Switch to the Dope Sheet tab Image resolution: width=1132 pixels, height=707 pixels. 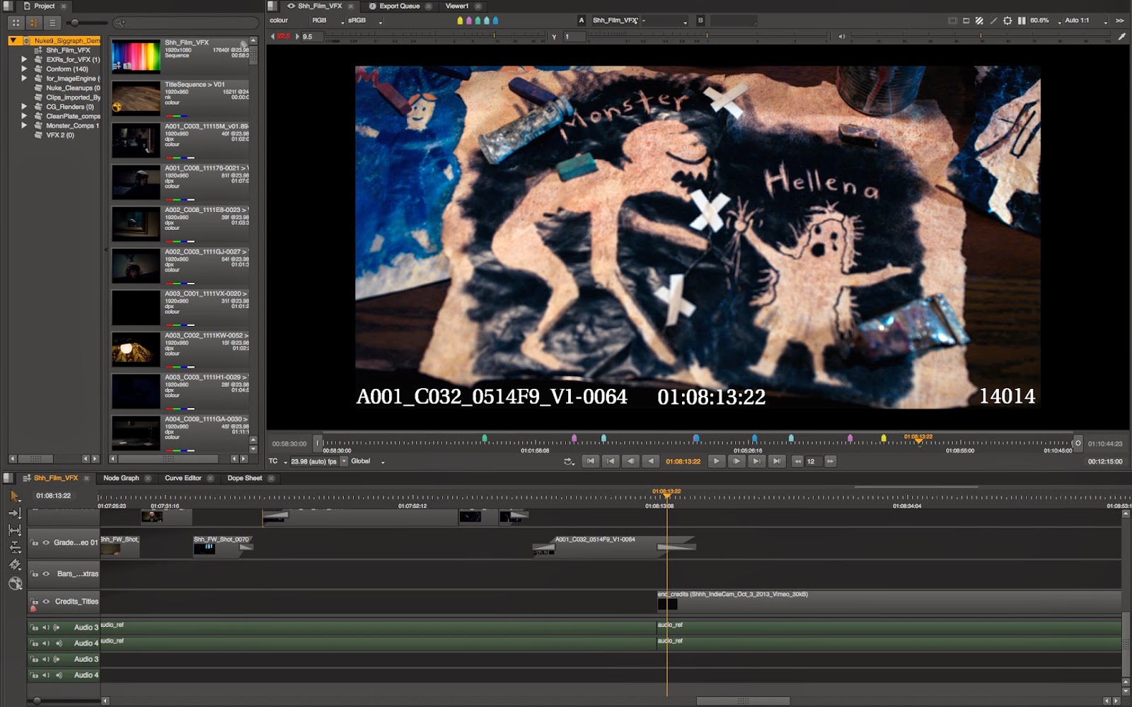coord(246,478)
